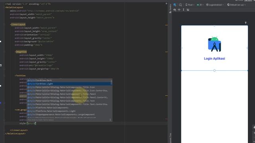Choose MaterialAlertDialog Title.Panel style suggestion
Screen dimensions: 255x143
(x=69, y=94)
